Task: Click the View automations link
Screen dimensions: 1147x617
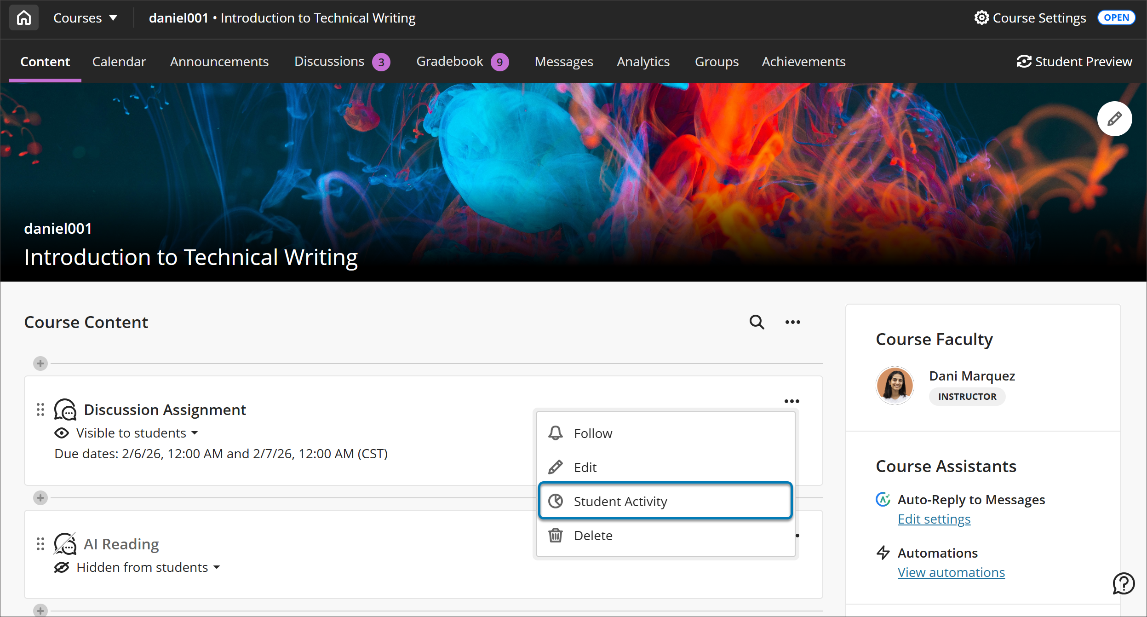Action: point(951,572)
